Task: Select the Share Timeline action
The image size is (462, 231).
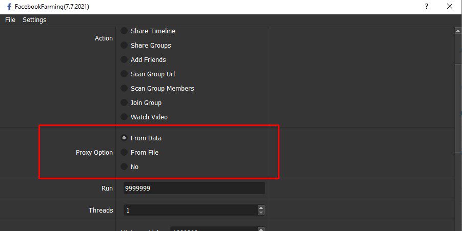Action: tap(148, 31)
